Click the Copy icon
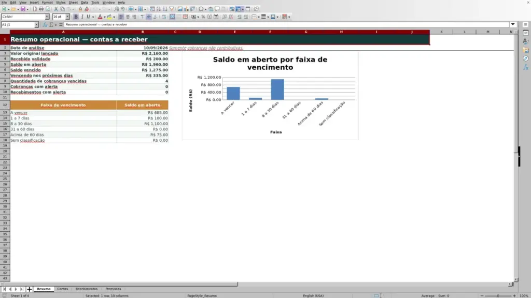The image size is (531, 298). click(x=62, y=9)
